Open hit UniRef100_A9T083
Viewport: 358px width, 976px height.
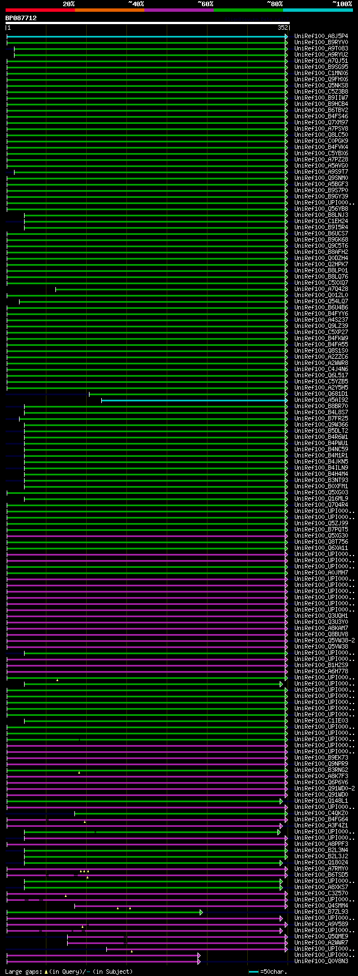pos(321,48)
